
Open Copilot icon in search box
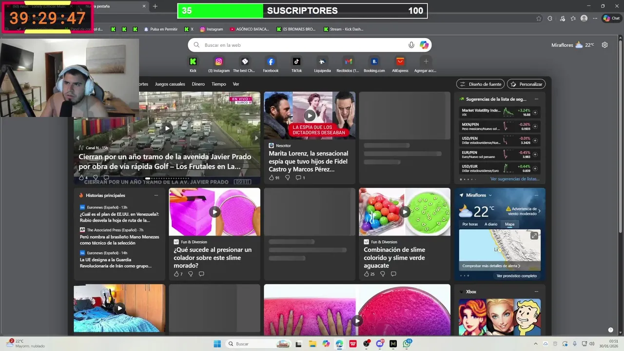[x=424, y=45]
